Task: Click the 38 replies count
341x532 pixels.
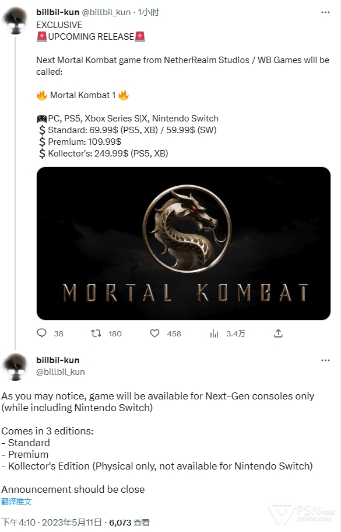Action: click(x=59, y=333)
